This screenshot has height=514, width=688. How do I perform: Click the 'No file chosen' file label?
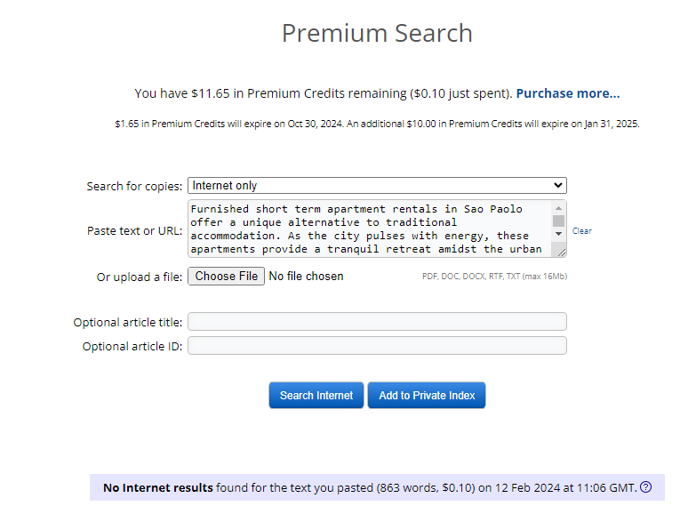(306, 277)
